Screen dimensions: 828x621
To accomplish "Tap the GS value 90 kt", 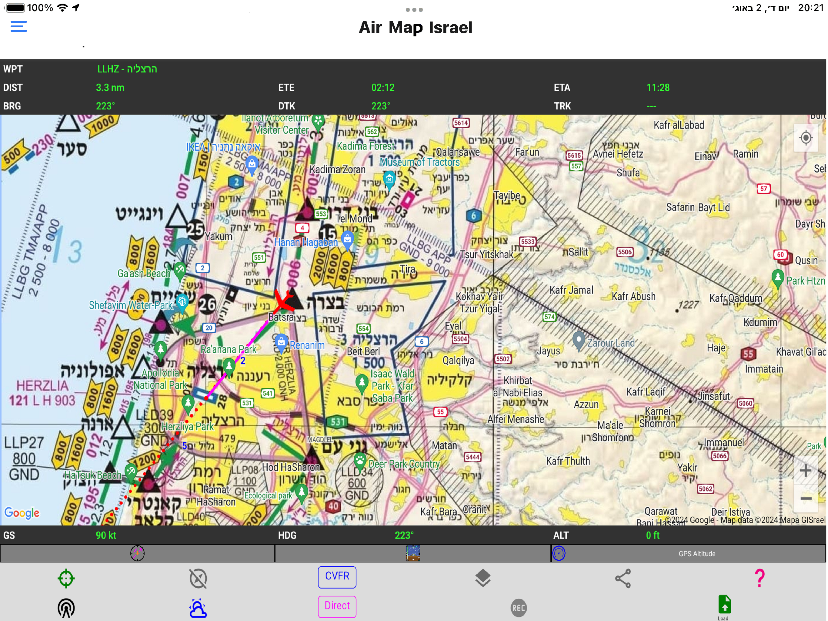I will click(106, 535).
